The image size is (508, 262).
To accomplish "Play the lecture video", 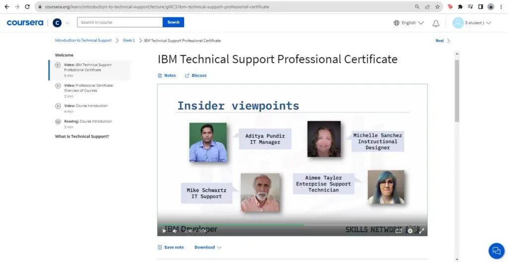I will (x=164, y=231).
